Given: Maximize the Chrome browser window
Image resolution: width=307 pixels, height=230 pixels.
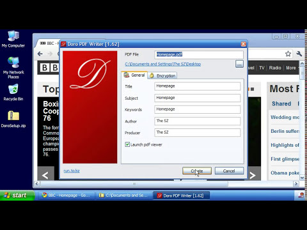Looking at the screenshot, I should coord(286,36).
